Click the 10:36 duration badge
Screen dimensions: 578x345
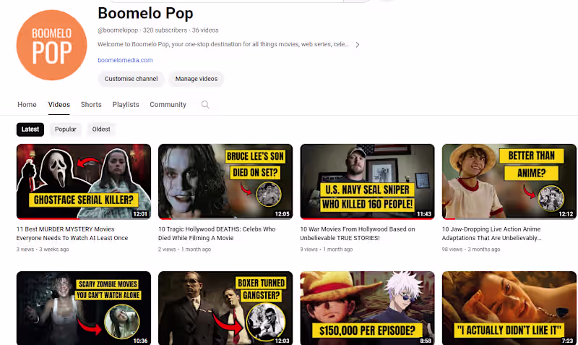point(140,341)
